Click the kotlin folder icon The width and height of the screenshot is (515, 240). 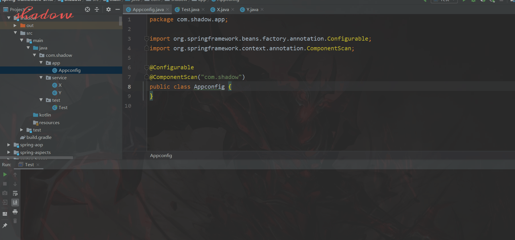pyautogui.click(x=36, y=115)
